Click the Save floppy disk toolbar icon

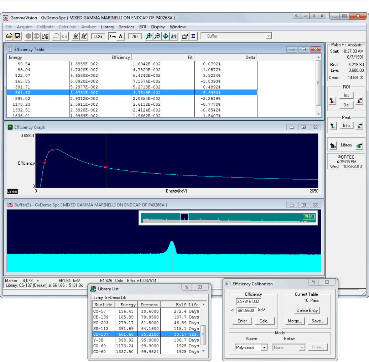pos(17,36)
